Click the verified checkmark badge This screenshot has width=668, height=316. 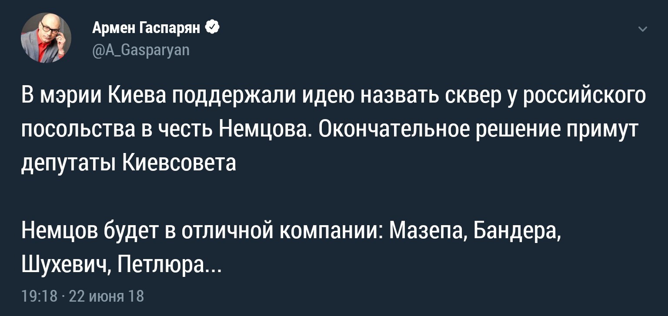212,28
